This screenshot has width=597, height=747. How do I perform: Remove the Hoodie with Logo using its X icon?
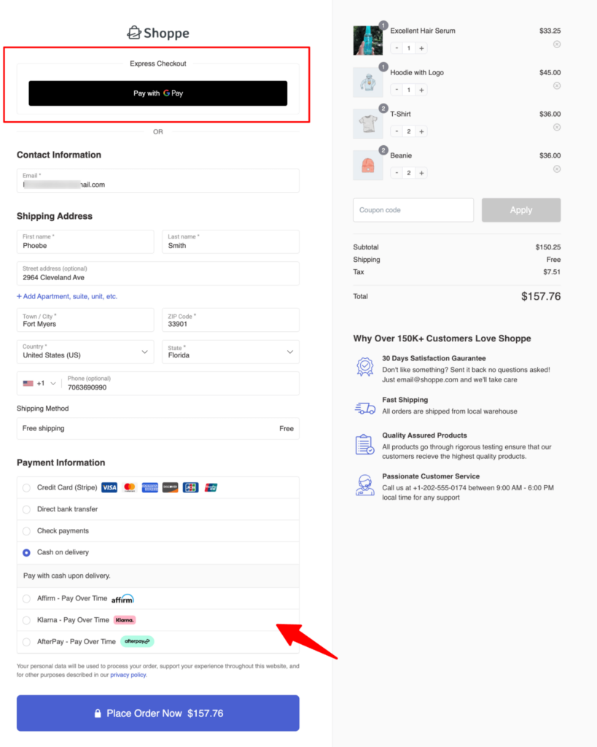pyautogui.click(x=557, y=85)
